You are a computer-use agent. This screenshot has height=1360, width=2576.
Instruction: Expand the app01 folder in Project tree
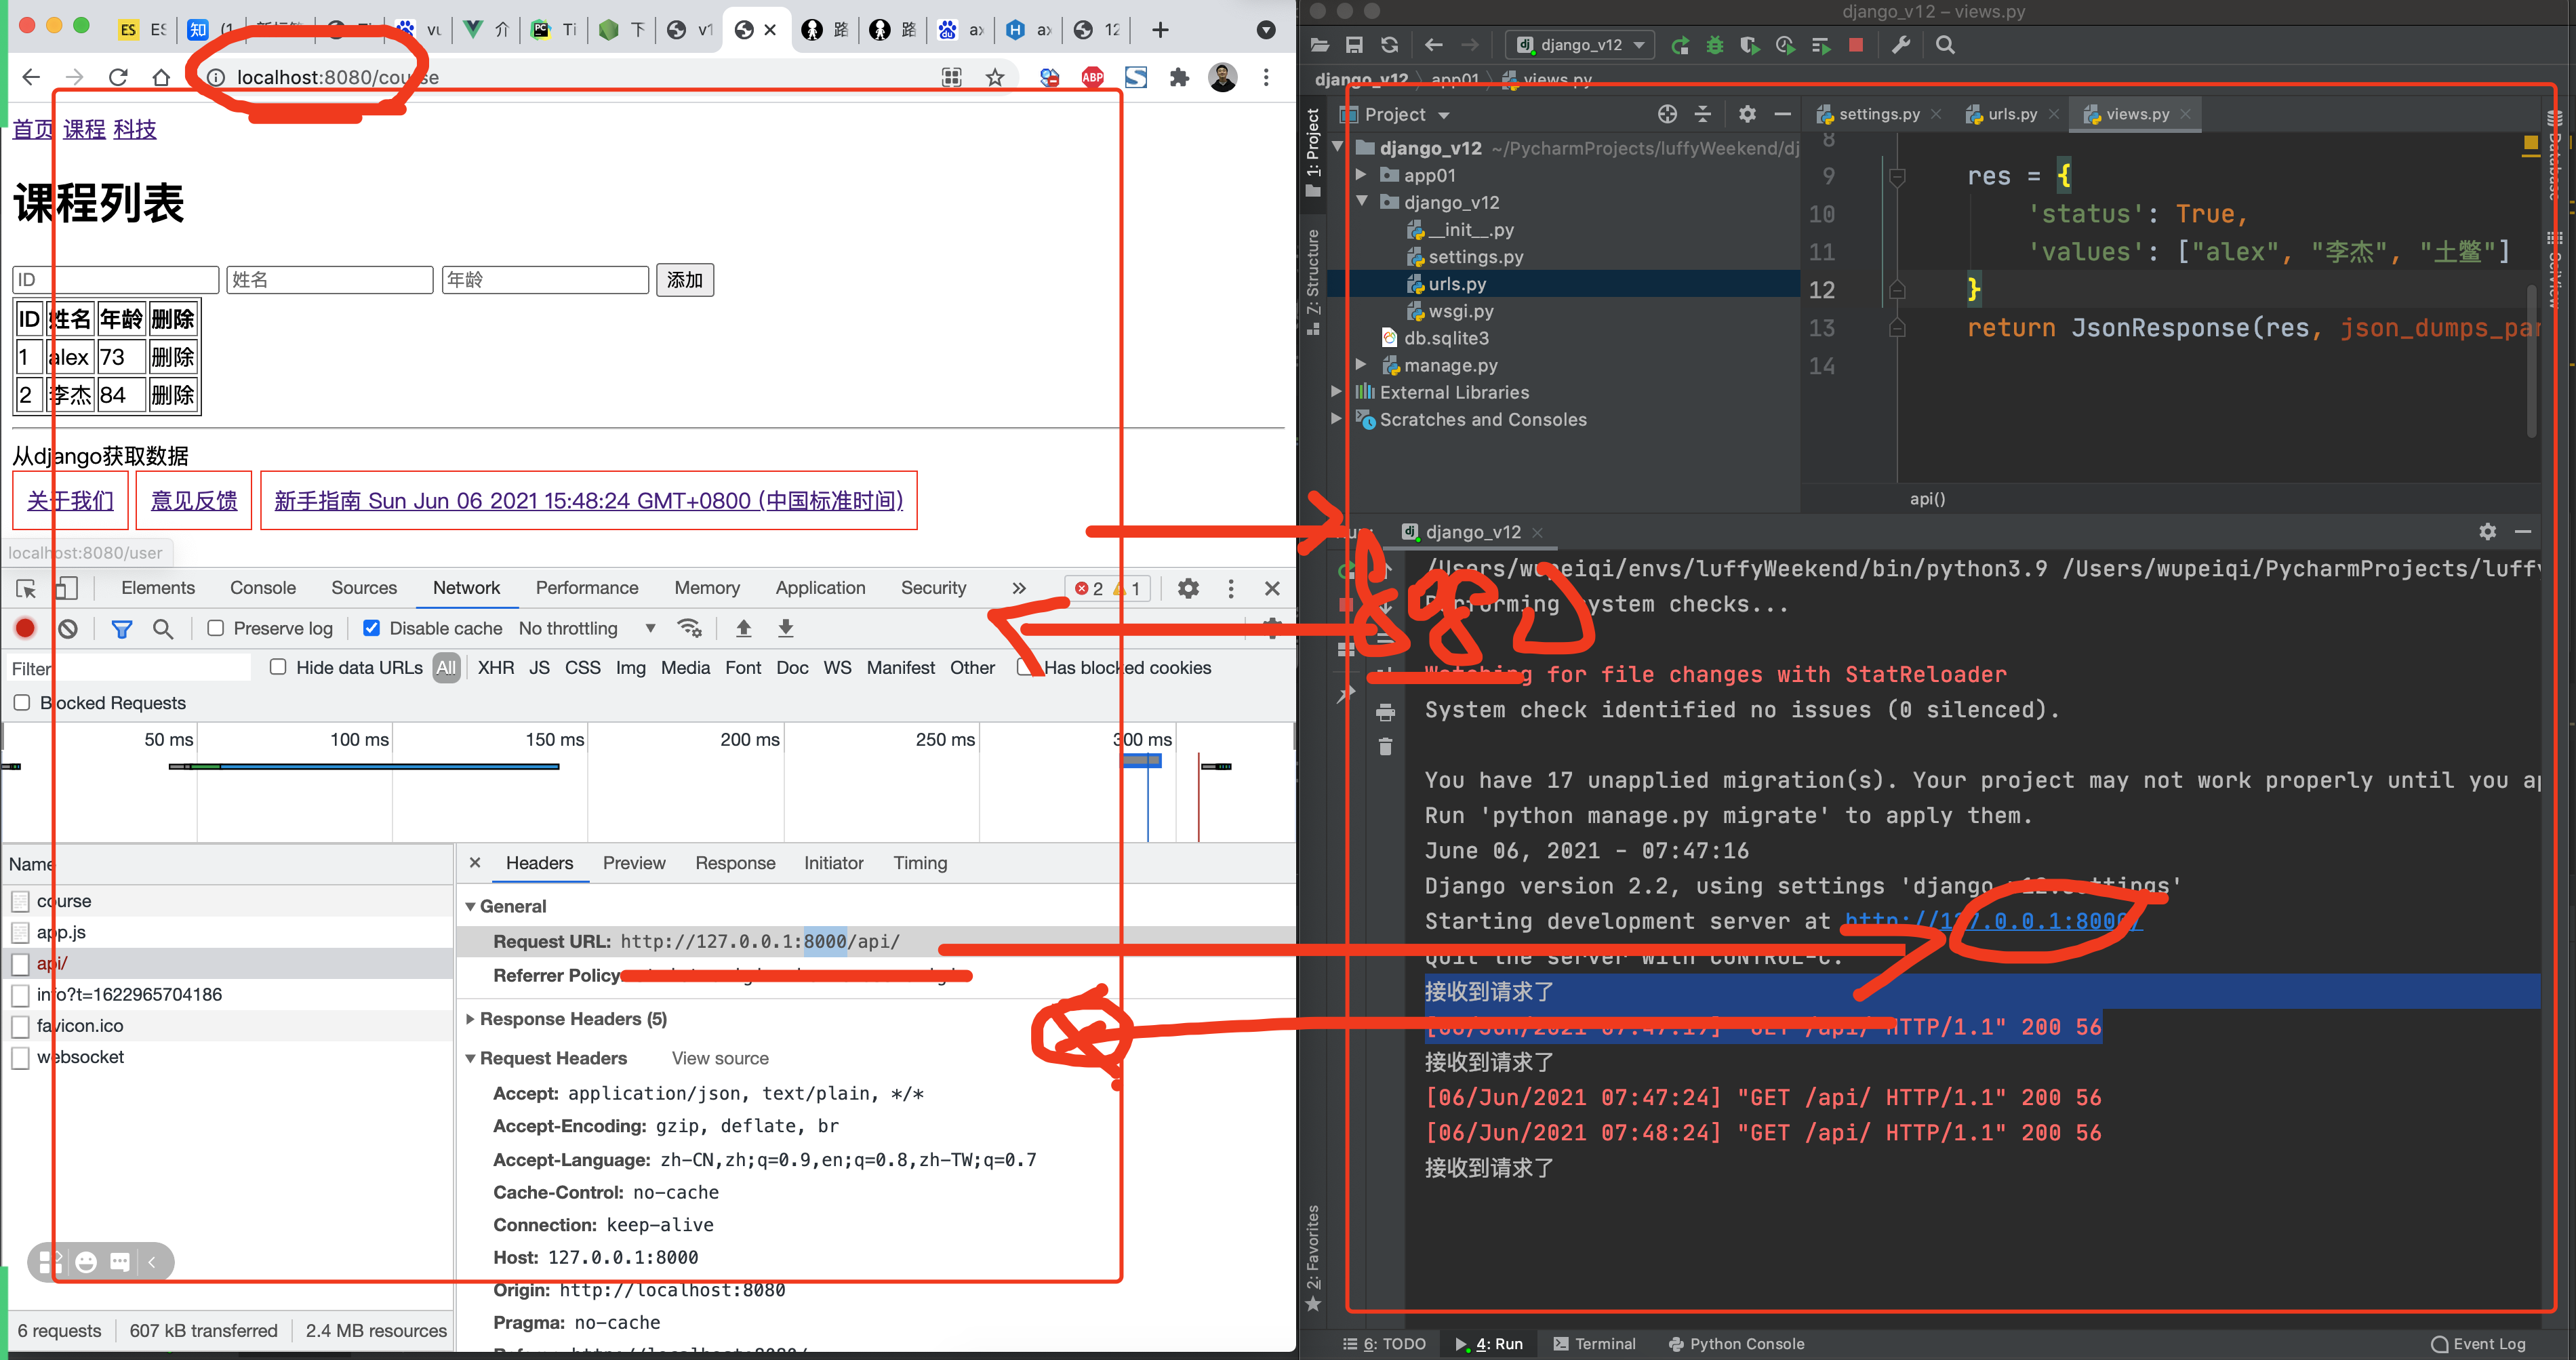coord(1361,175)
